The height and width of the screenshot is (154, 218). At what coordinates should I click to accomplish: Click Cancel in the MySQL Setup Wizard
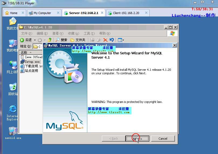(163, 139)
